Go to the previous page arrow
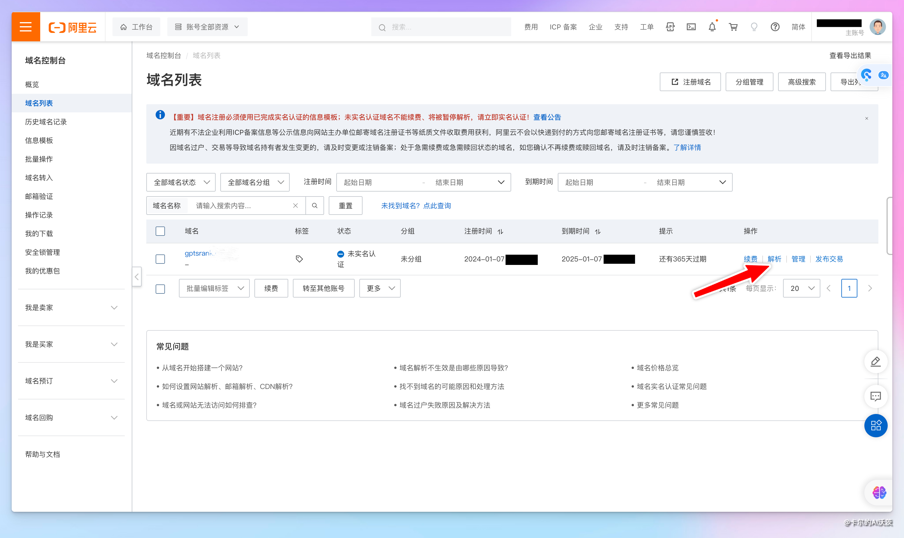Screen dimensions: 904x538 point(829,288)
